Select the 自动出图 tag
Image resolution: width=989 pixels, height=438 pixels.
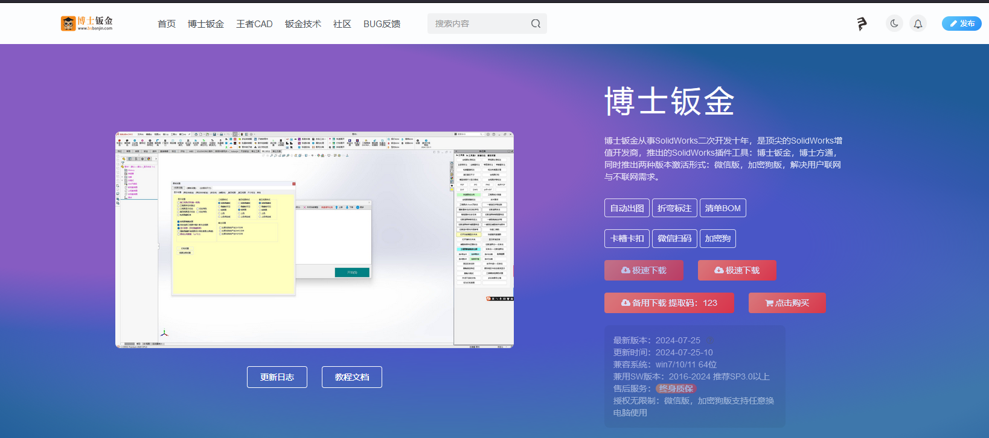(627, 208)
